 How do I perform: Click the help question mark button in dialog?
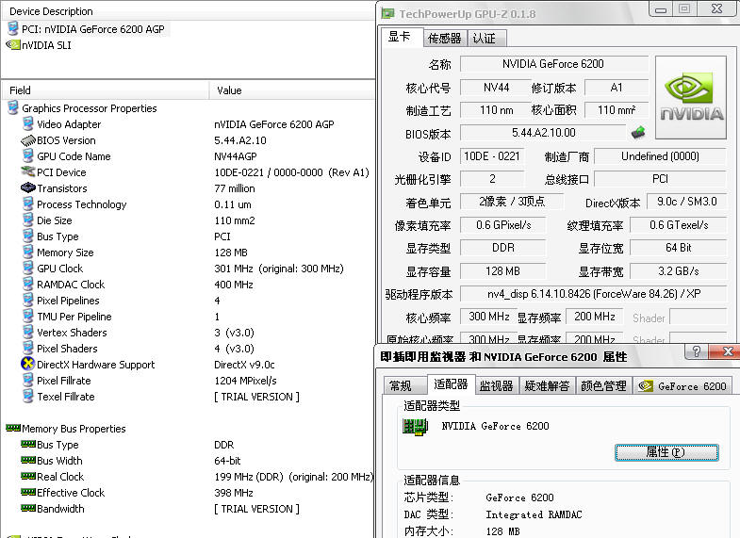(x=696, y=351)
